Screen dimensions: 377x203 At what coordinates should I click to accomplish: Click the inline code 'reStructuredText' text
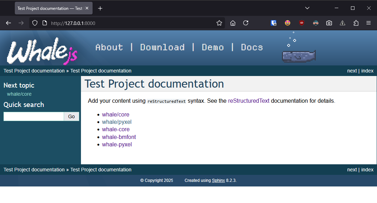[x=166, y=101]
